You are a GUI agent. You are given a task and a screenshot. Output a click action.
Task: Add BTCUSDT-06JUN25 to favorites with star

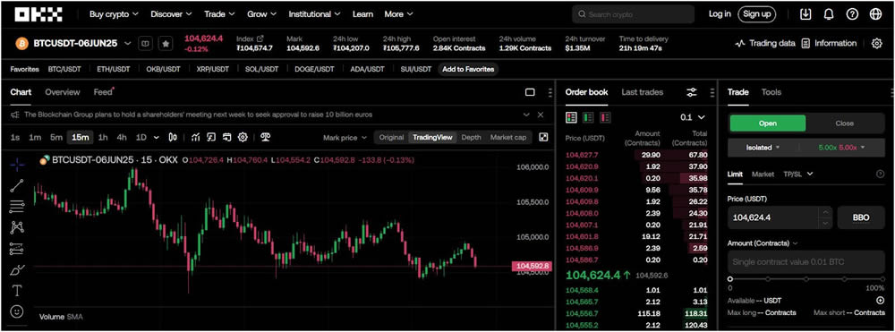165,43
